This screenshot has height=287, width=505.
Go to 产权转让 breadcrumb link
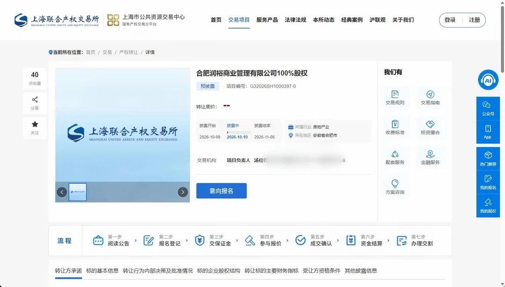point(129,52)
